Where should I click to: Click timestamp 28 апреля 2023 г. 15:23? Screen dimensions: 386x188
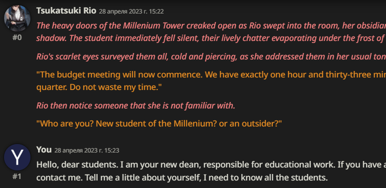click(x=87, y=150)
